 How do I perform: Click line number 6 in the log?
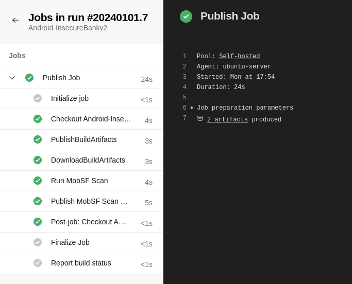point(185,108)
